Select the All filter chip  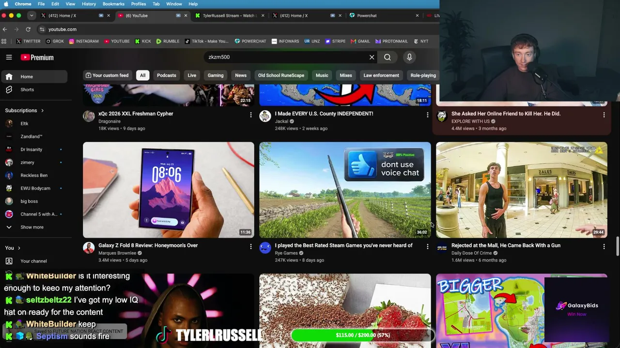point(142,75)
